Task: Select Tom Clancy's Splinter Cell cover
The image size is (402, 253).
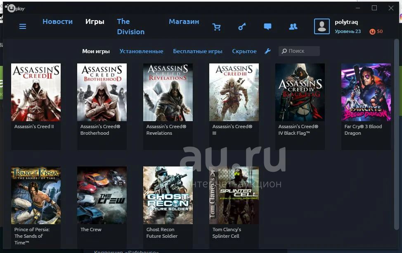Action: [x=234, y=195]
